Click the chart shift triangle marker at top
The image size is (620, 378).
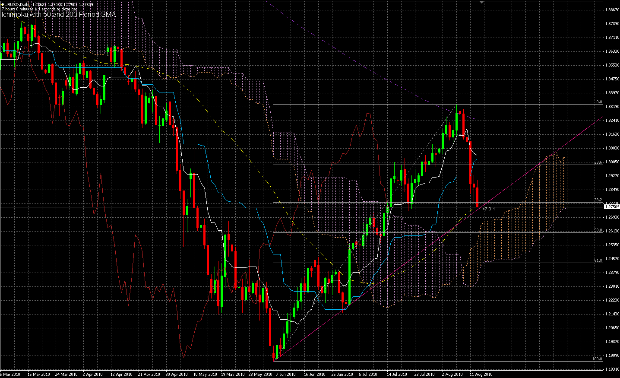click(x=482, y=2)
